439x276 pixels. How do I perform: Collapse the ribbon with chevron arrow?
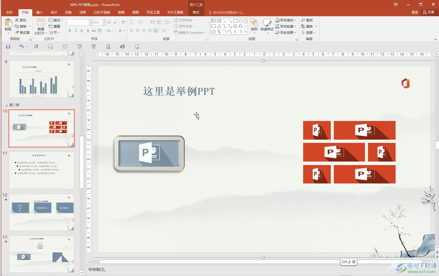coord(435,40)
